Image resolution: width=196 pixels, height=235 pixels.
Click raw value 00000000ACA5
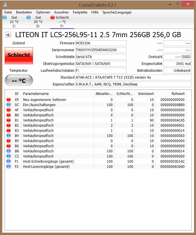coord(173,120)
